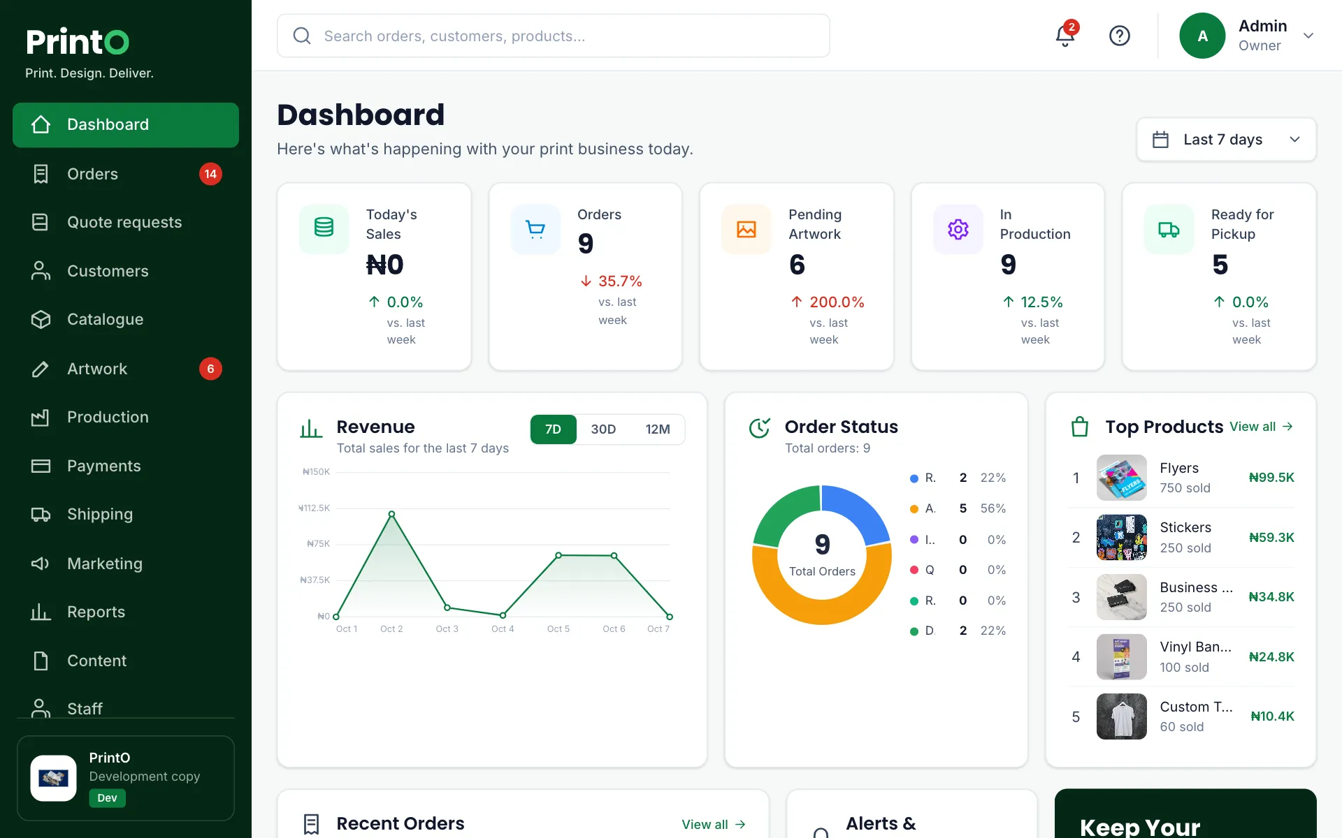1342x838 pixels.
Task: Open Orders in the sidebar
Action: 126,174
